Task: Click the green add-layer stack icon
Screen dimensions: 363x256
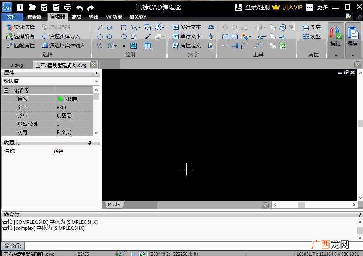Action: click(x=282, y=46)
